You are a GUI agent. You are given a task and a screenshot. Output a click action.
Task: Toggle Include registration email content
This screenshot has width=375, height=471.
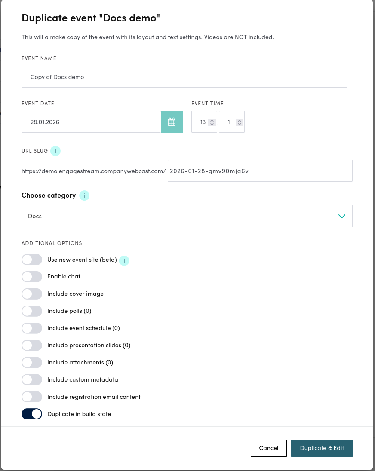(32, 397)
